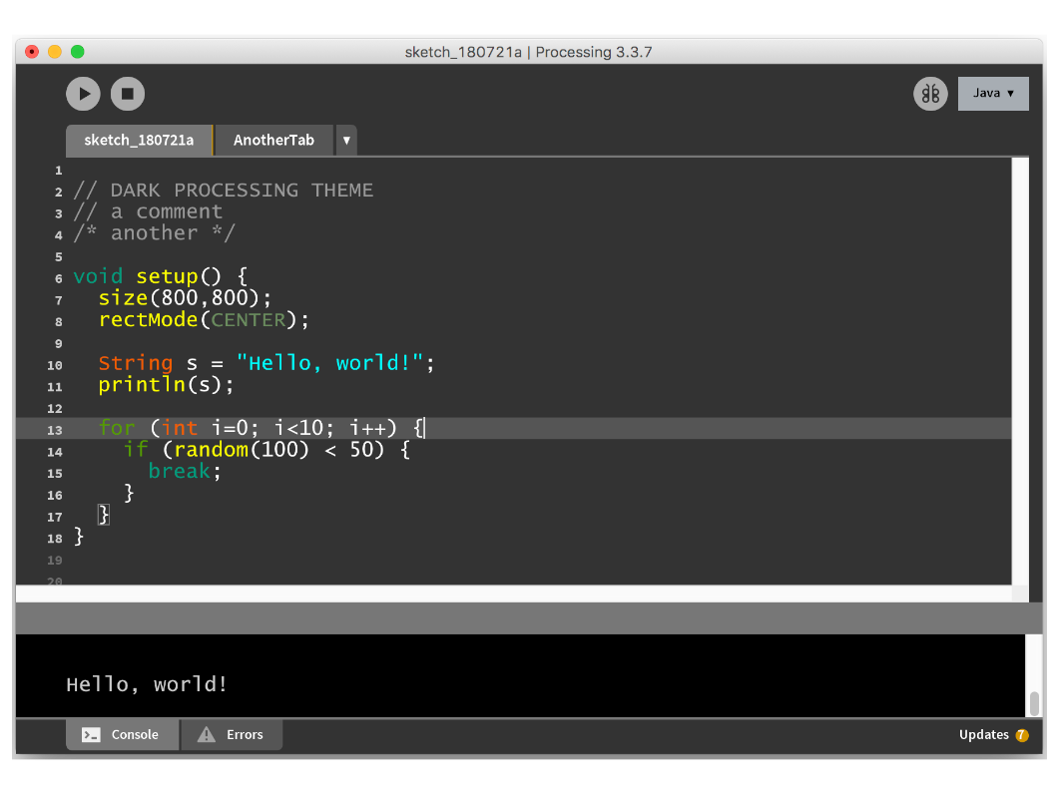Click the Updates link in the footer
The height and width of the screenshot is (793, 1055).
pos(983,735)
